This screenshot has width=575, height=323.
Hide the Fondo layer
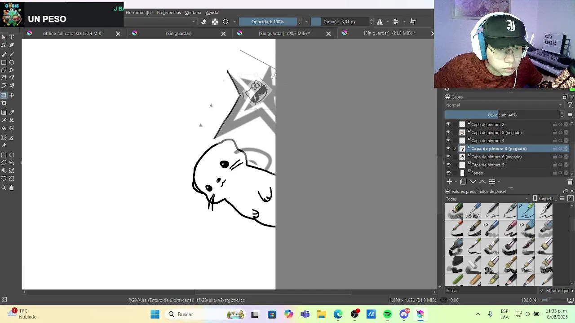coord(448,173)
